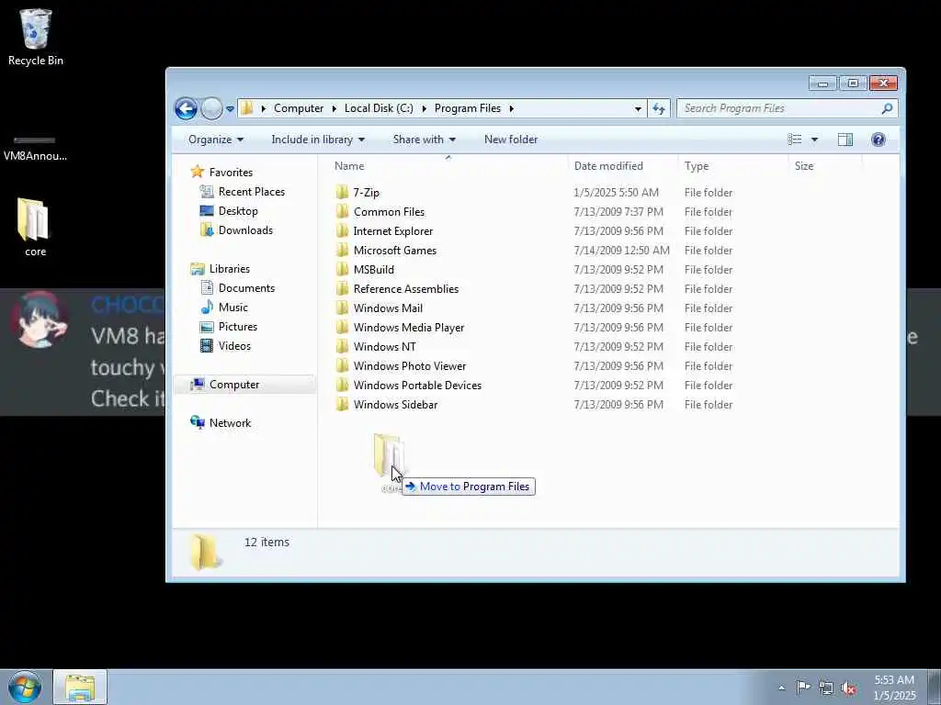Image resolution: width=941 pixels, height=705 pixels.
Task: Select the Windows Mail folder icon
Action: pyautogui.click(x=342, y=308)
